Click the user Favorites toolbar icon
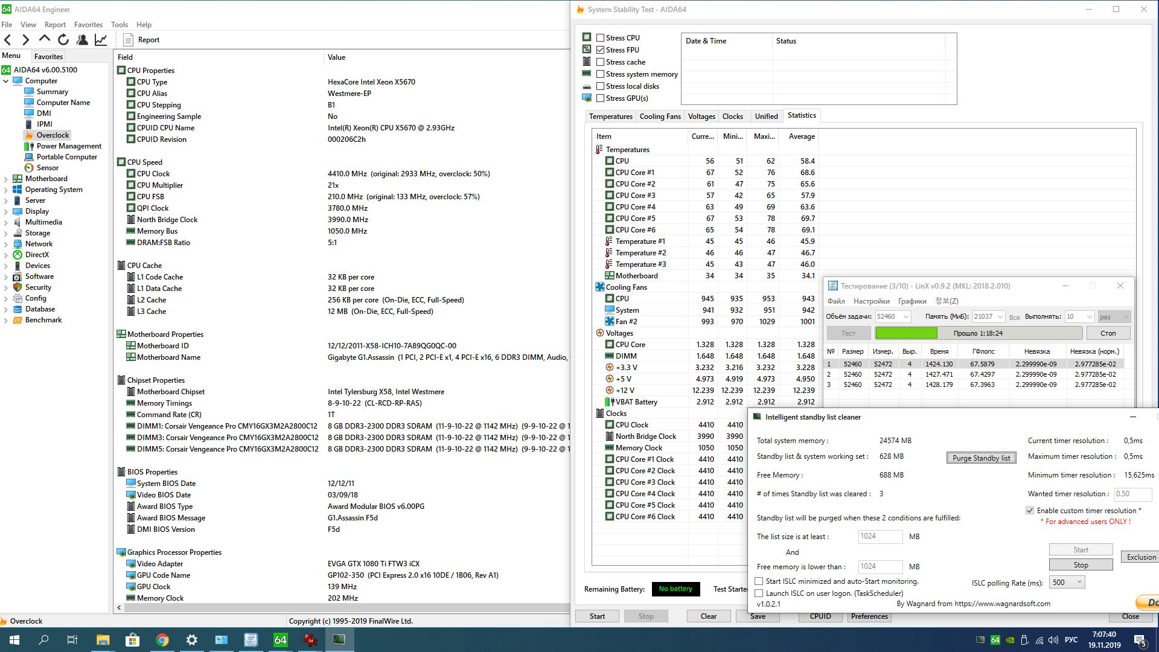Image resolution: width=1159 pixels, height=652 pixels. [x=82, y=40]
